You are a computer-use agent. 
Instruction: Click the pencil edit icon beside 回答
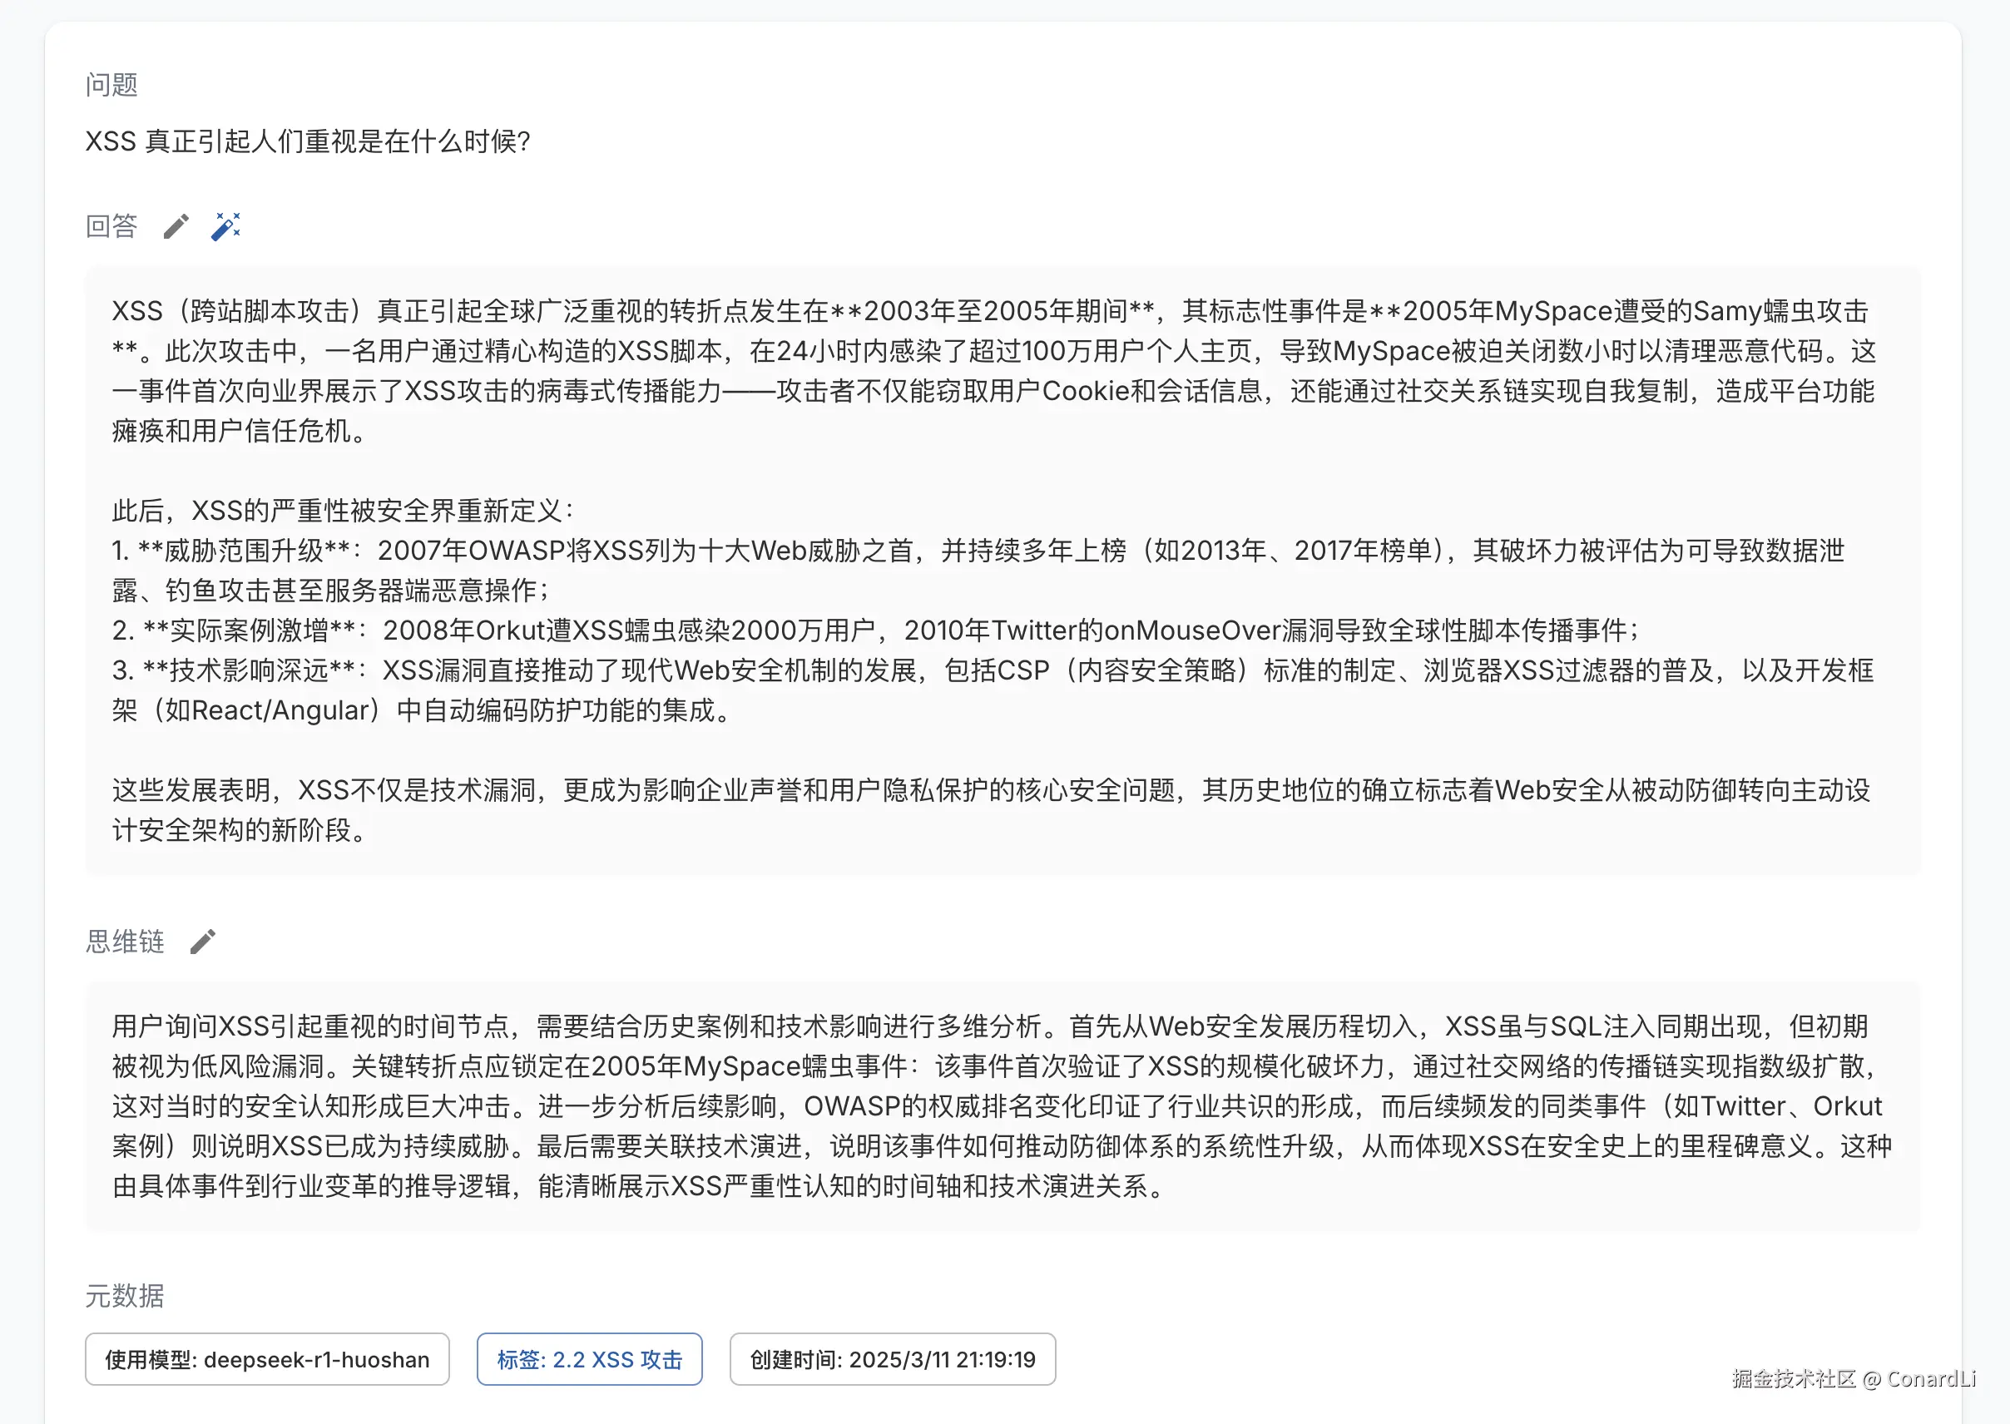[176, 226]
